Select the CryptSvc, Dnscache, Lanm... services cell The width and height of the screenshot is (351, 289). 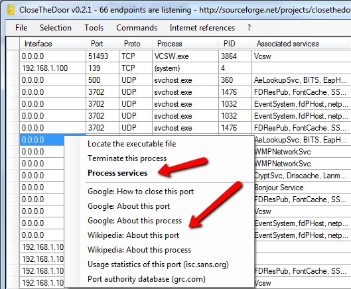pos(303,176)
